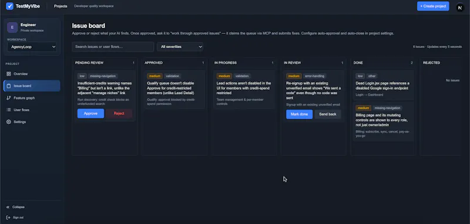This screenshot has width=470, height=224.
Task: Click the IN REVIEW column header
Action: 292,63
